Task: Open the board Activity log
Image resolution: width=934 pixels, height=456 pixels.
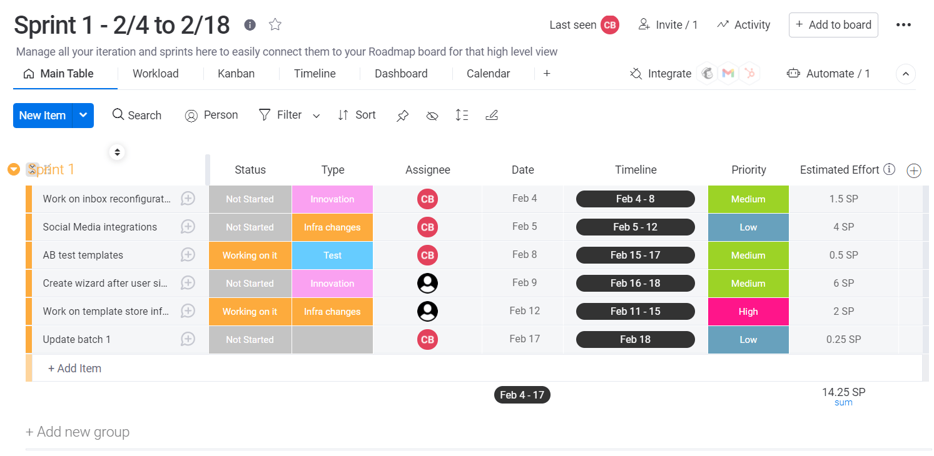Action: 743,24
